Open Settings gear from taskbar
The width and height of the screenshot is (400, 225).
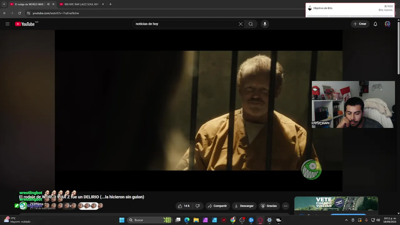click(x=269, y=220)
